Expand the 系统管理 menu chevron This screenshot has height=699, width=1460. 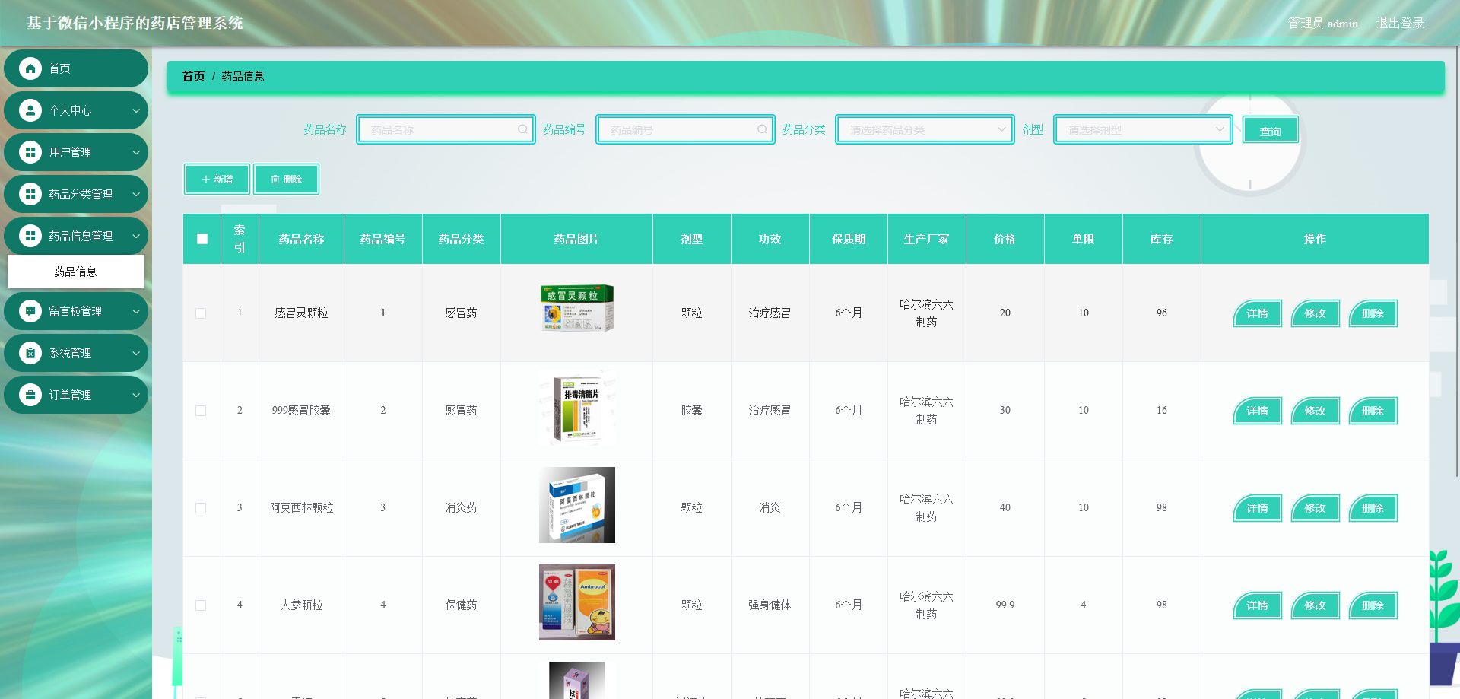136,353
